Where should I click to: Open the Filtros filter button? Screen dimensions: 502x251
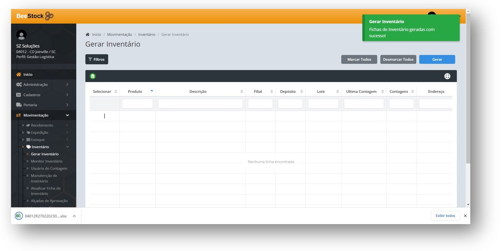coord(97,59)
